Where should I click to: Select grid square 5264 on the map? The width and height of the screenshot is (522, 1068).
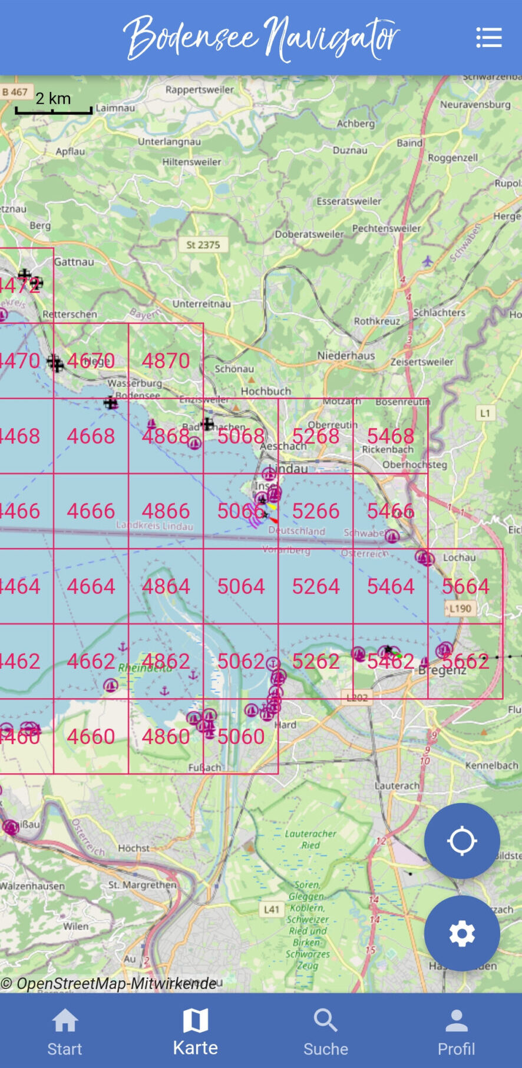coord(316,586)
